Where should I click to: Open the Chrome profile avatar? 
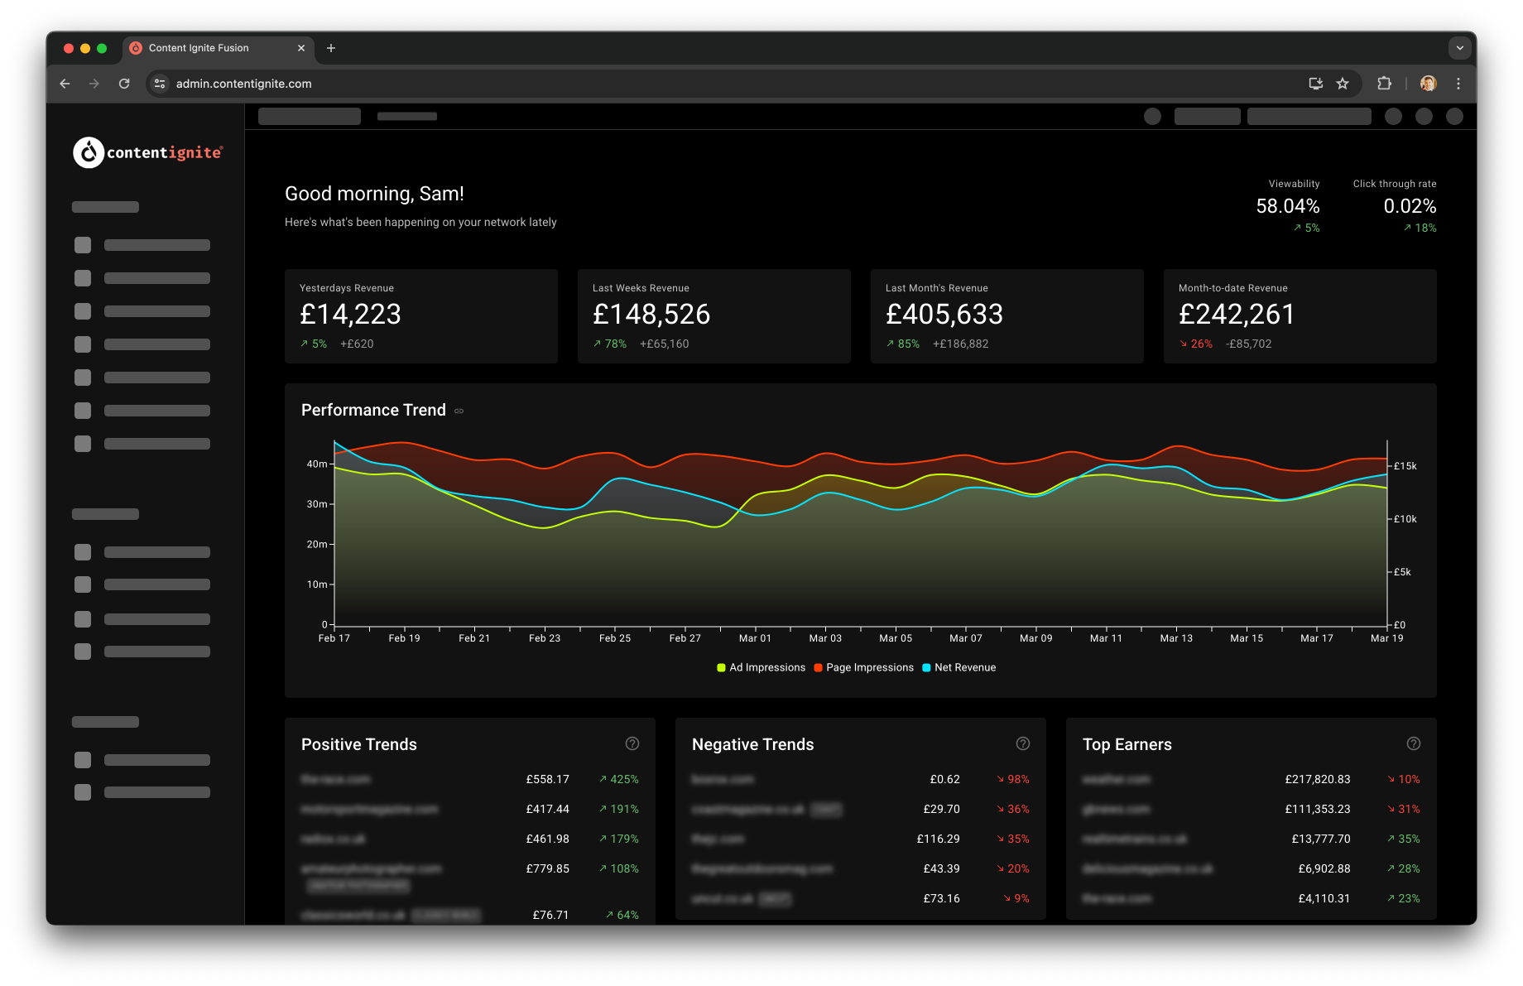point(1428,84)
